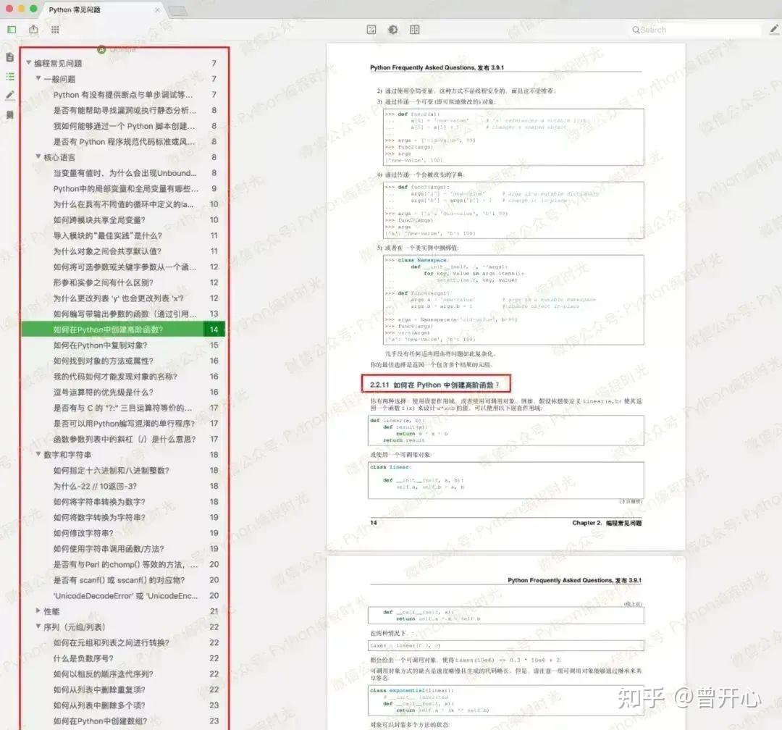Expand the '性能' outline section

(x=38, y=611)
